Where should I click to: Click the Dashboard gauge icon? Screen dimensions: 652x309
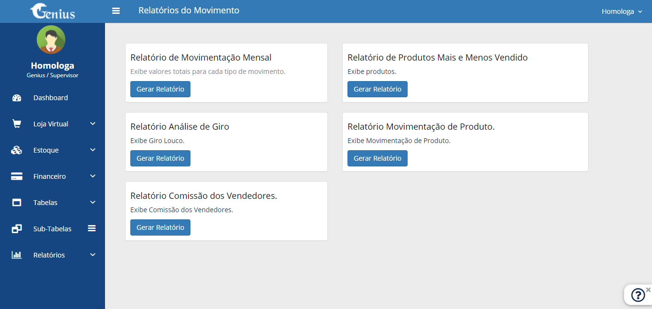pyautogui.click(x=17, y=98)
